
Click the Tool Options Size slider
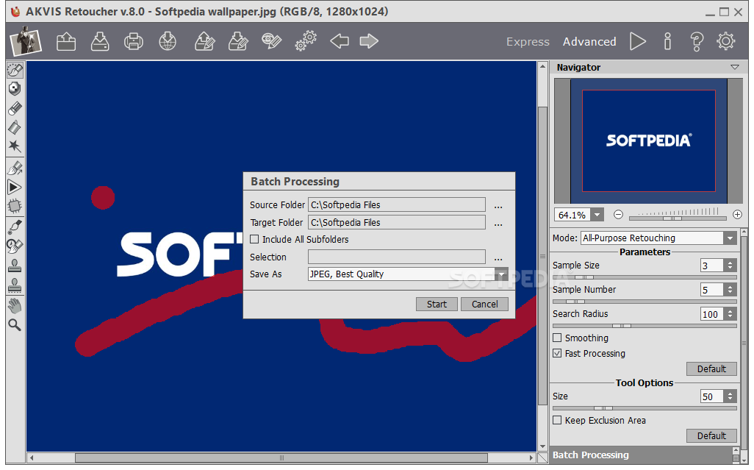645,408
